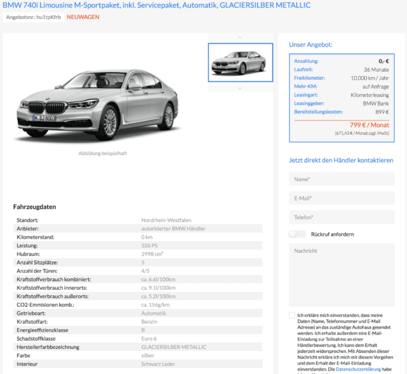The image size is (407, 374).
Task: Click the Abbildung beispielhaft caption
Action: pyautogui.click(x=103, y=153)
